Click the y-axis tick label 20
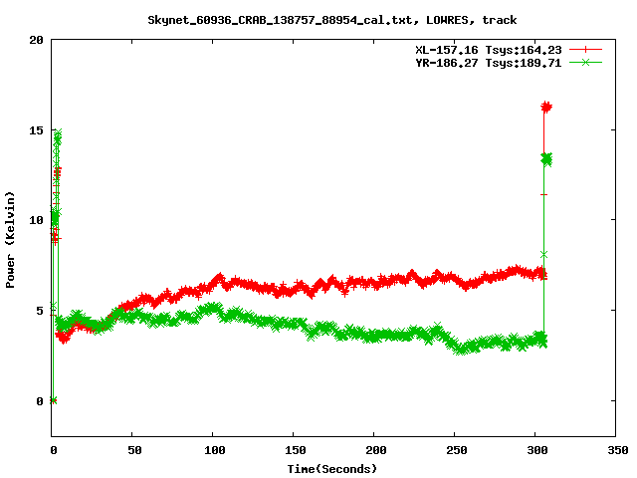Screen dimensions: 637x478 [37, 40]
